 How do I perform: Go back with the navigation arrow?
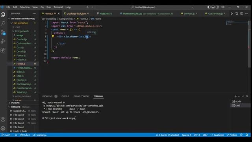click(87, 7)
